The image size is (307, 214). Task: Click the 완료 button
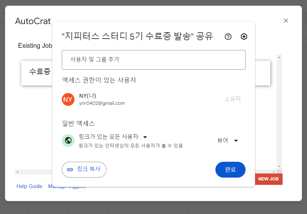(x=230, y=170)
